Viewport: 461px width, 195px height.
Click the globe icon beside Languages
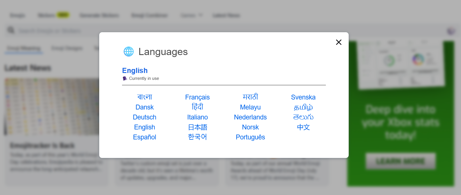pos(129,52)
